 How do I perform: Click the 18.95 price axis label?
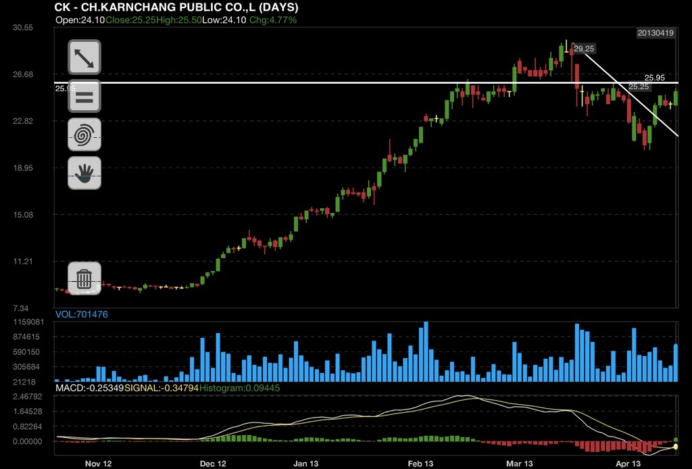[x=23, y=168]
